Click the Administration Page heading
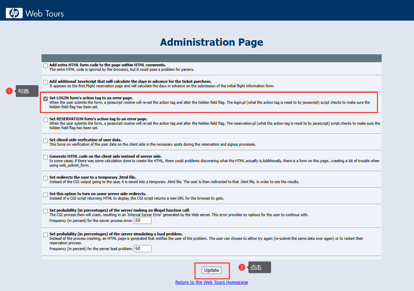Screen dimensions: 414x291 [x=212, y=42]
